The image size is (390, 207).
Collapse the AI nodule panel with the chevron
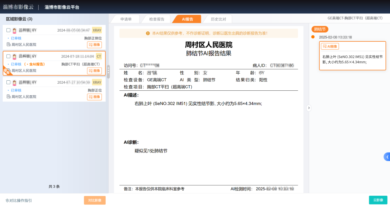[x=309, y=108]
